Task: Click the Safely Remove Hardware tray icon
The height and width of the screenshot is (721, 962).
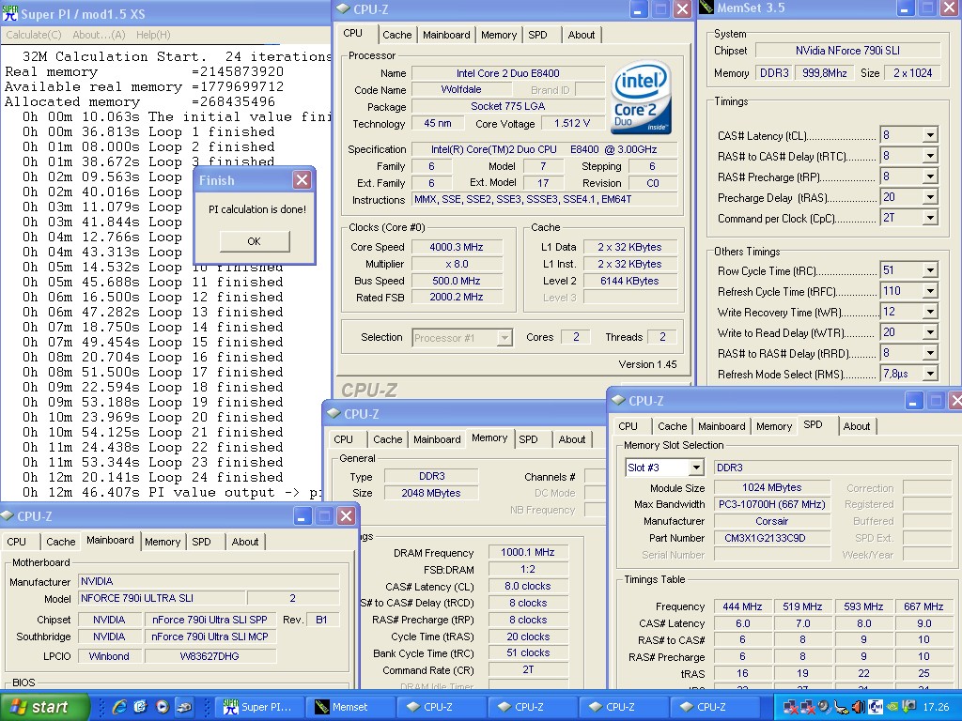Action: tap(841, 708)
